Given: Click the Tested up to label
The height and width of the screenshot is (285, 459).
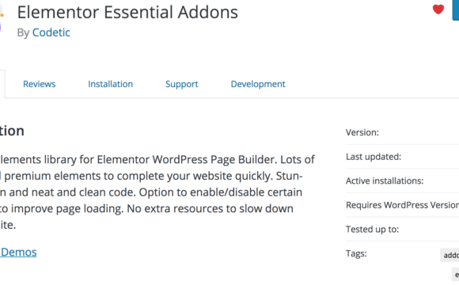Looking at the screenshot, I should [373, 229].
